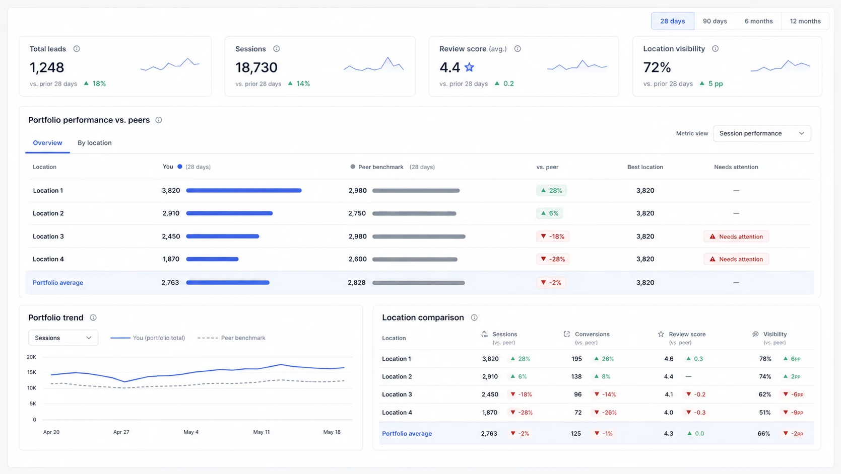The image size is (841, 474).
Task: Click the Location visibility sparkline chart
Action: tap(781, 66)
